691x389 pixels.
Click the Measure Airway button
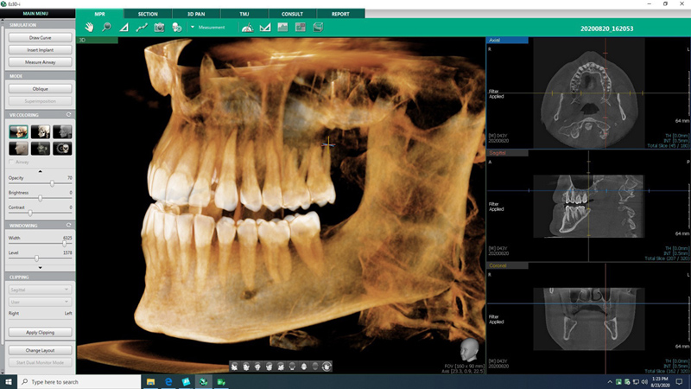[x=40, y=62]
